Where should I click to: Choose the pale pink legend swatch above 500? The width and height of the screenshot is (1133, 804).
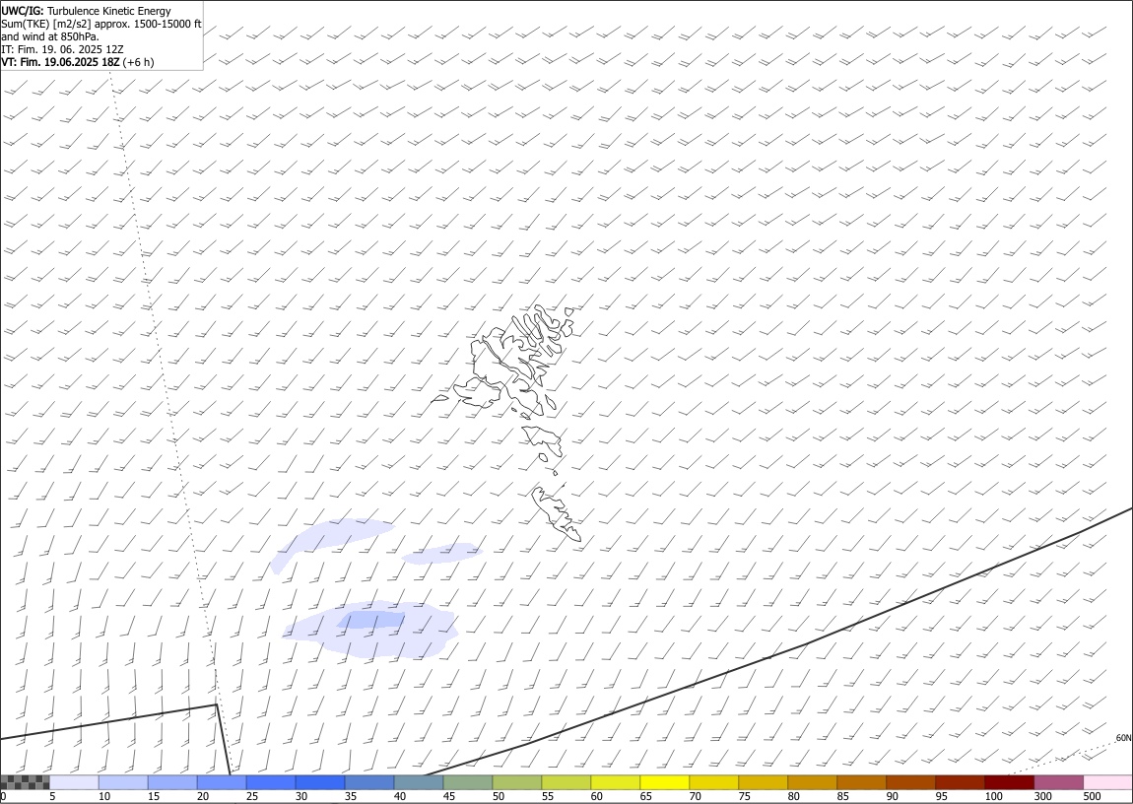(x=1107, y=782)
